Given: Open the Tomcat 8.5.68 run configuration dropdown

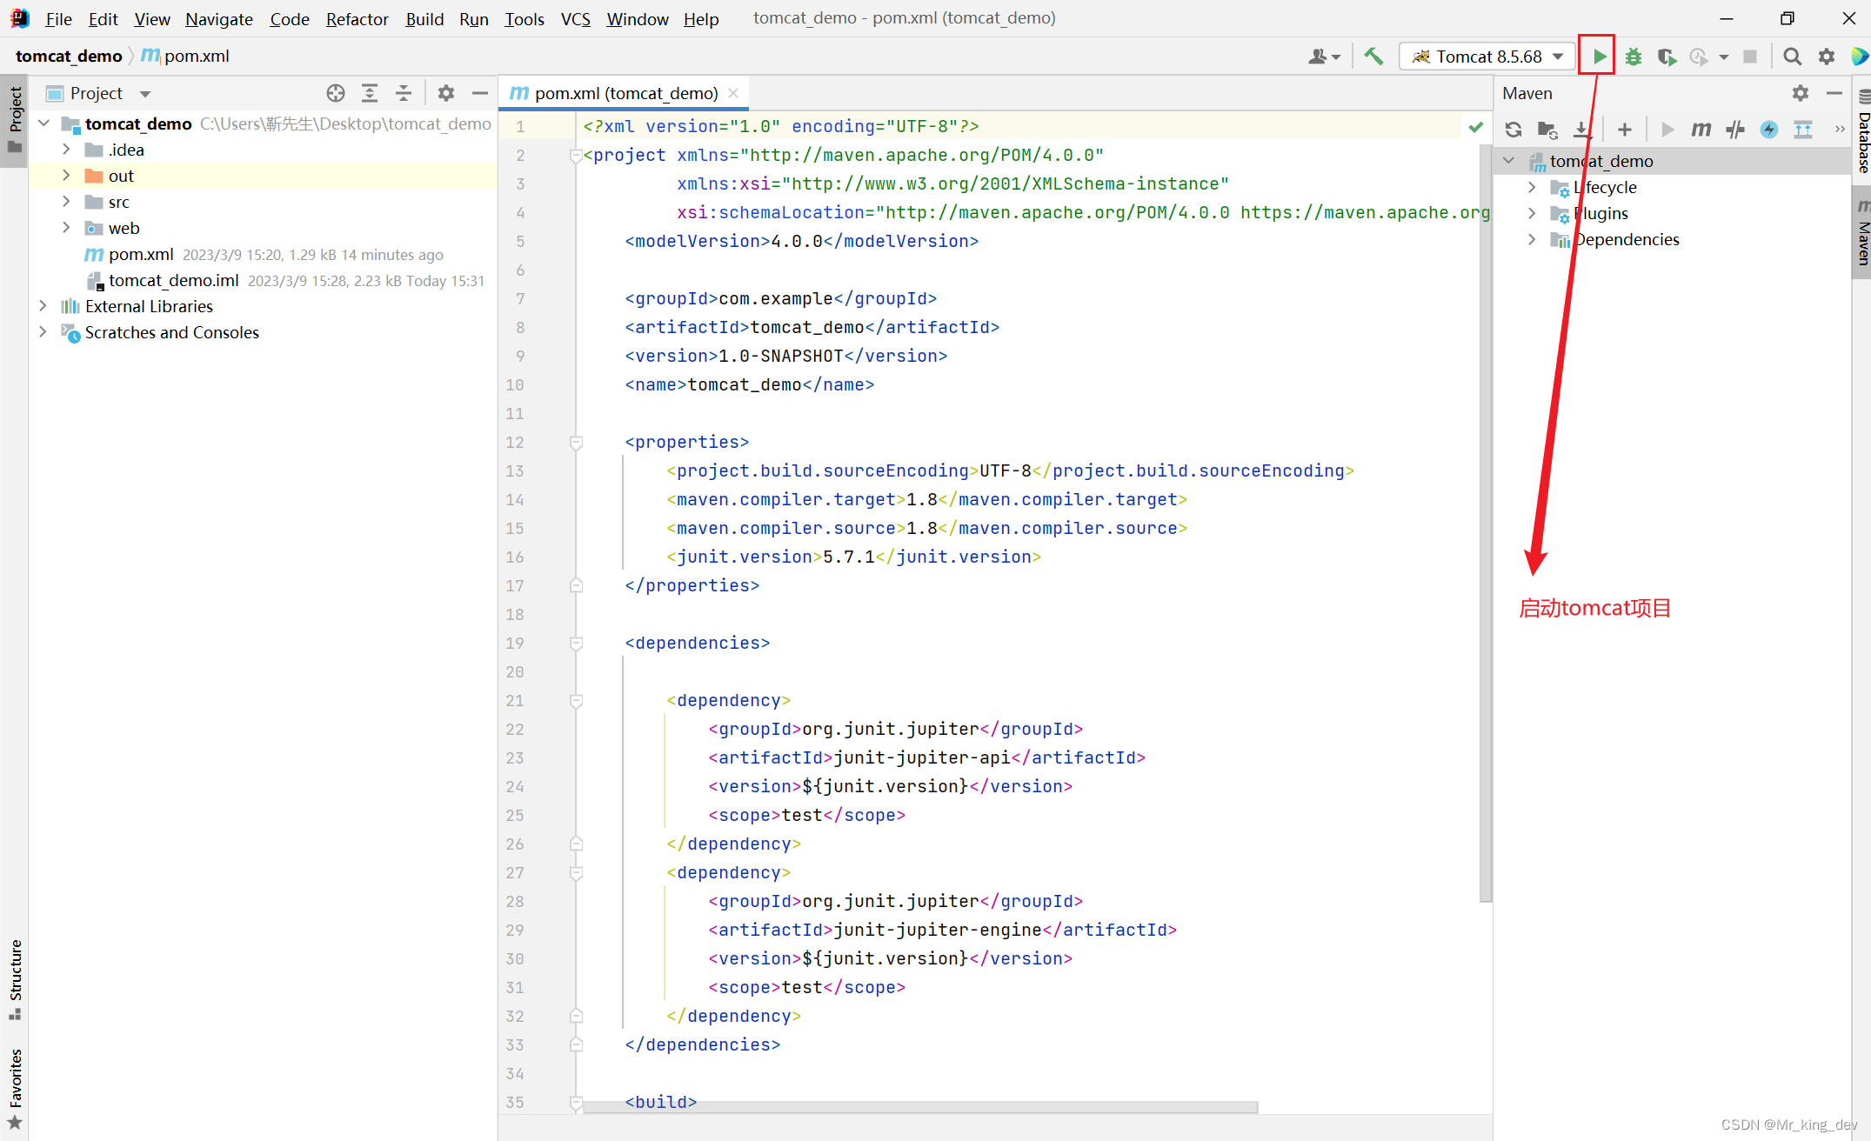Looking at the screenshot, I should (x=1488, y=57).
